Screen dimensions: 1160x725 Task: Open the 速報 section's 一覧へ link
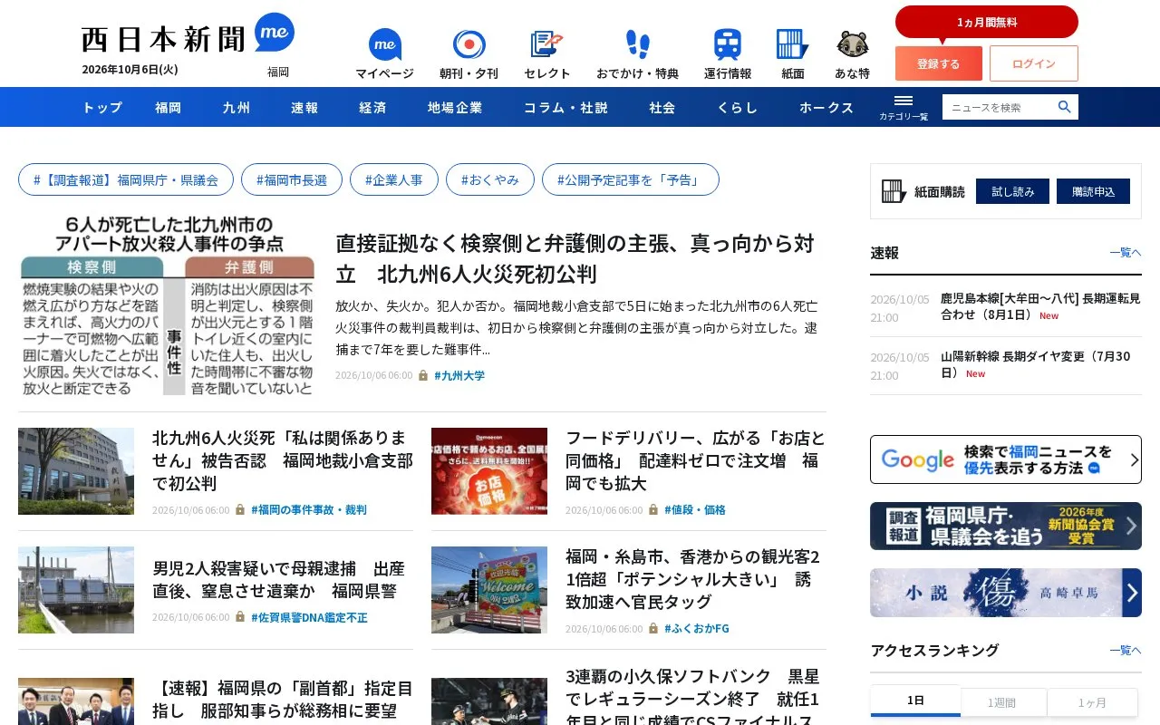pyautogui.click(x=1126, y=253)
